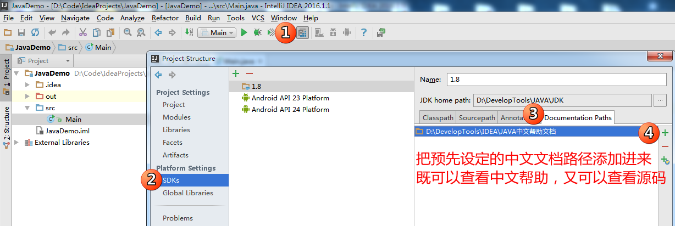Synchronize files with the refresh icon
This screenshot has height=226, width=675.
35,32
